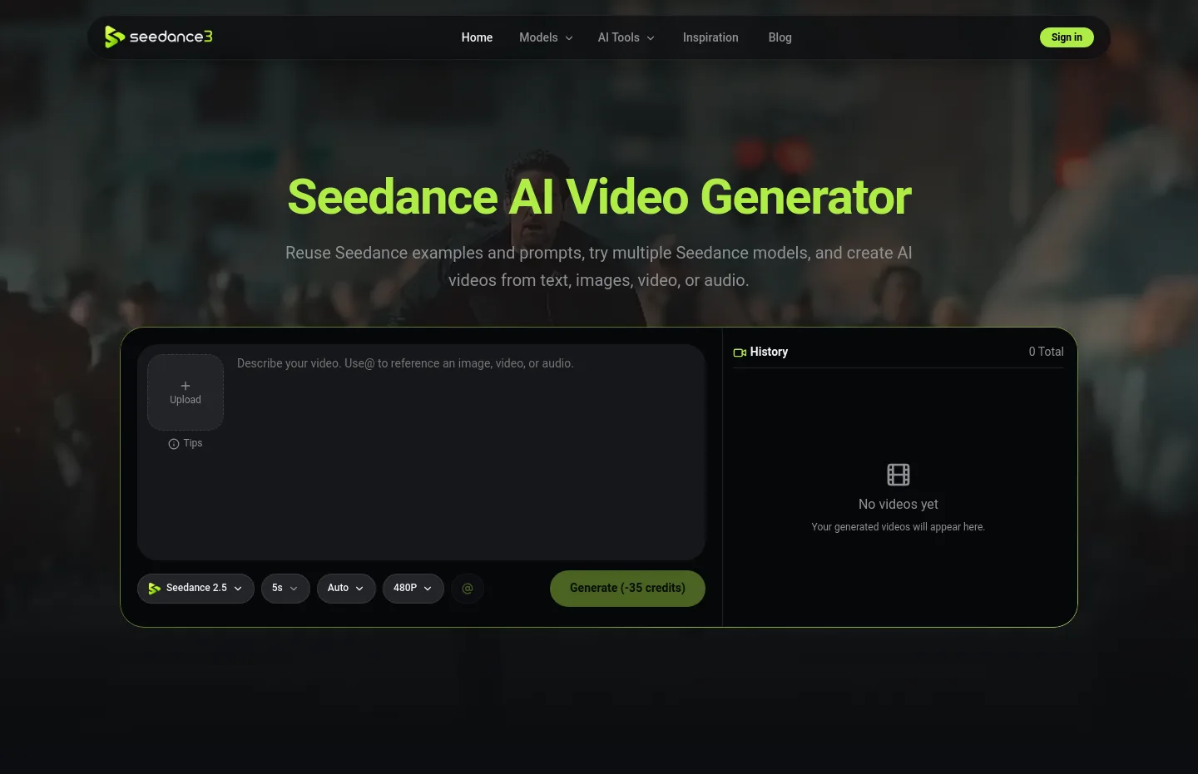Click Generate (-35 credits) button
This screenshot has width=1198, height=774.
627,589
